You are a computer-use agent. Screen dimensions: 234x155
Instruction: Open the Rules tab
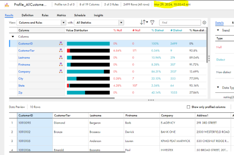click(45, 15)
